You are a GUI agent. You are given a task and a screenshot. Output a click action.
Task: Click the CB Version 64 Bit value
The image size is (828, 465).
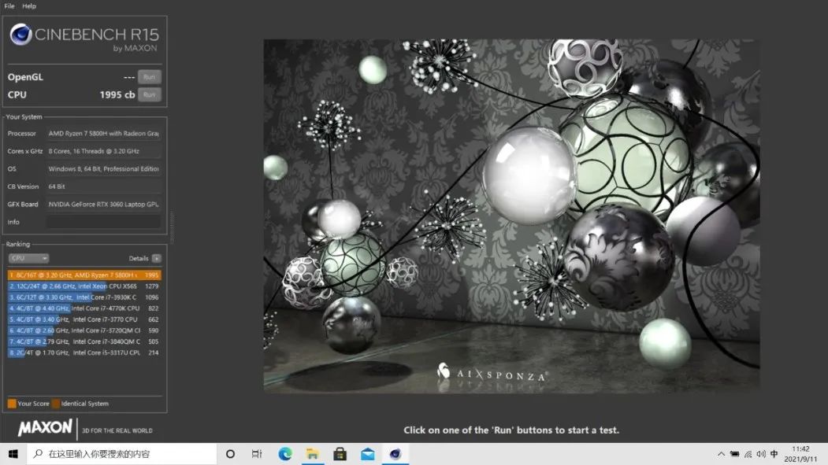click(x=103, y=186)
